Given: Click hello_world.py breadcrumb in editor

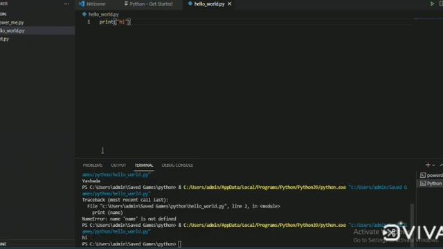Looking at the screenshot, I should [x=104, y=15].
